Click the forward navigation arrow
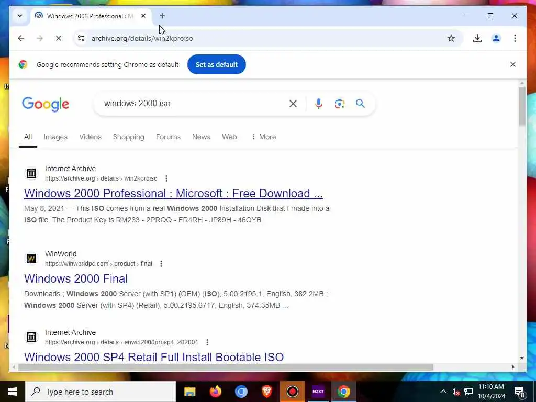 pos(40,38)
